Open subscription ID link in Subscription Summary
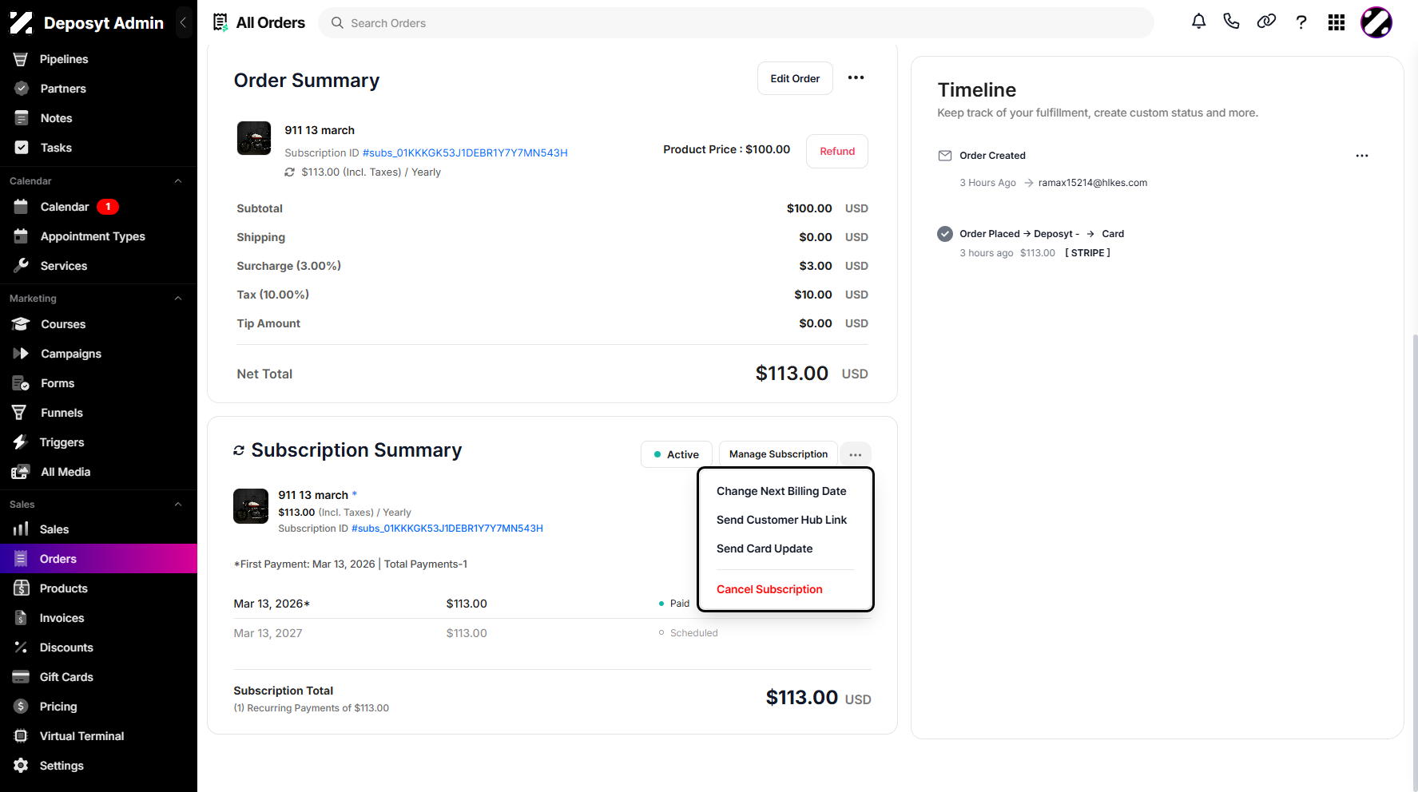1418x792 pixels. (x=447, y=529)
